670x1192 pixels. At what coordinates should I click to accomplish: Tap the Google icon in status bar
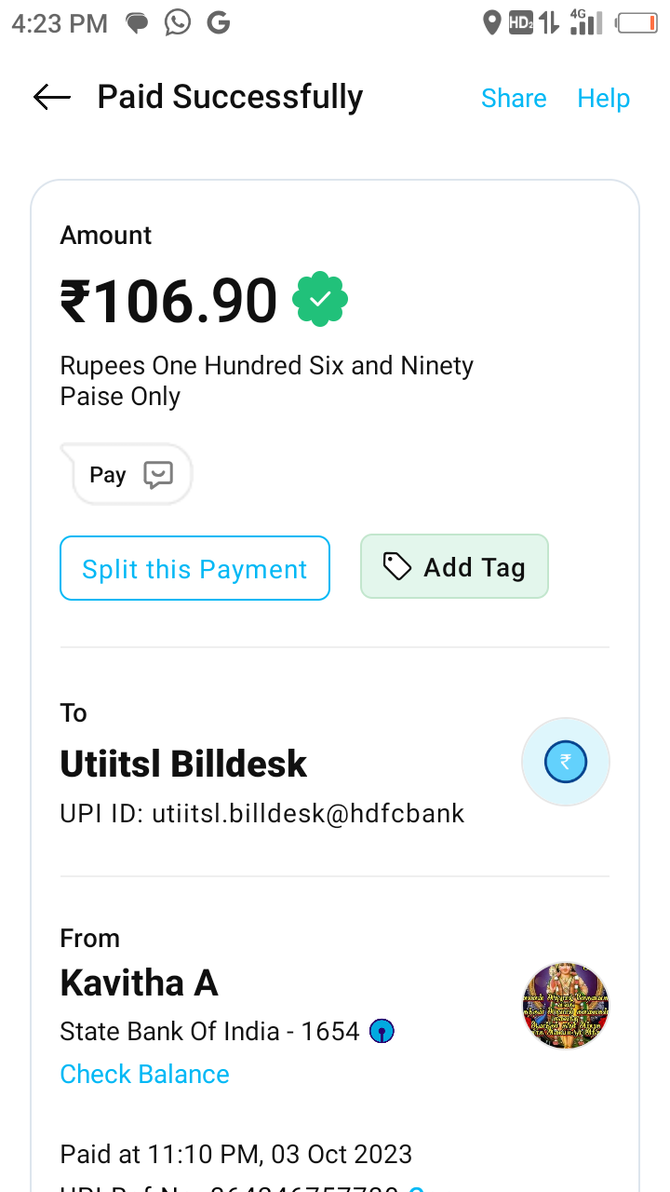click(219, 22)
